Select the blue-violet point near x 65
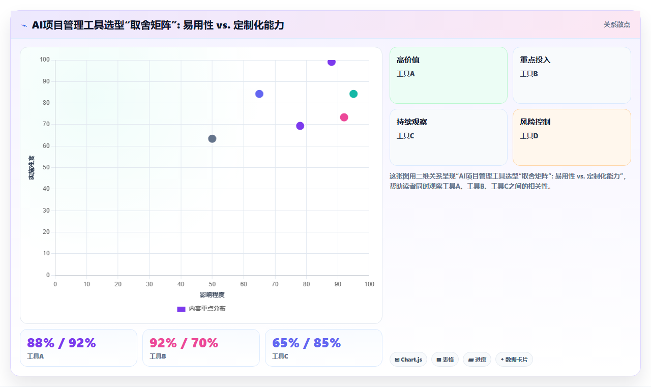The image size is (651, 387). pyautogui.click(x=259, y=94)
